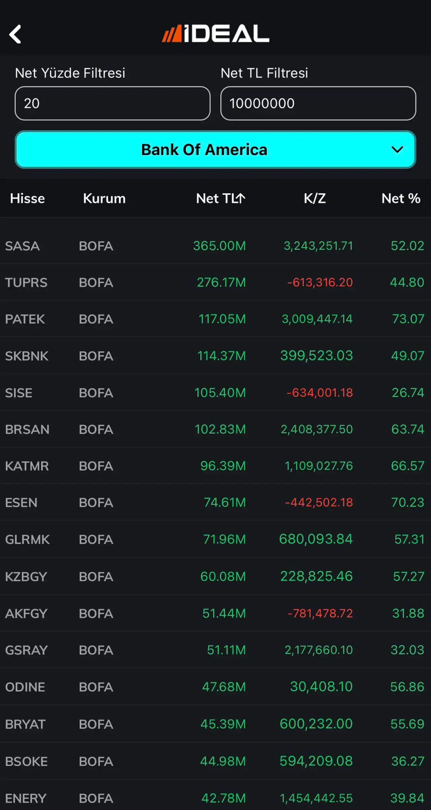Image resolution: width=431 pixels, height=810 pixels.
Task: Sort by the Hisse column header
Action: pyautogui.click(x=27, y=198)
